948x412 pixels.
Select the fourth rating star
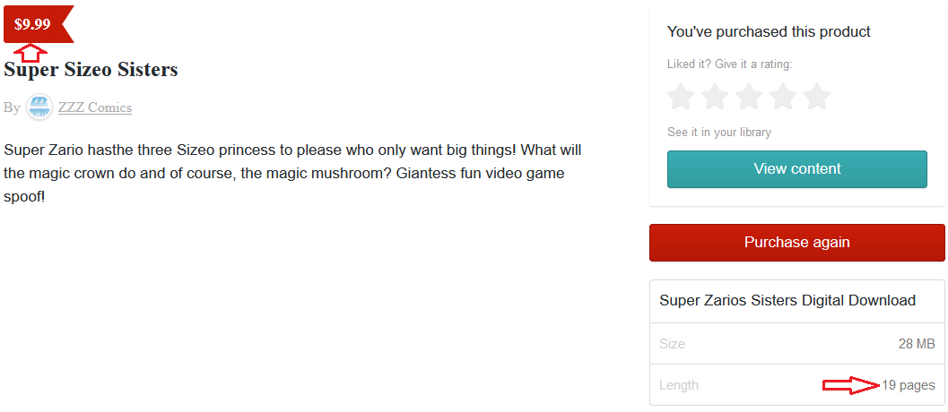coord(783,96)
